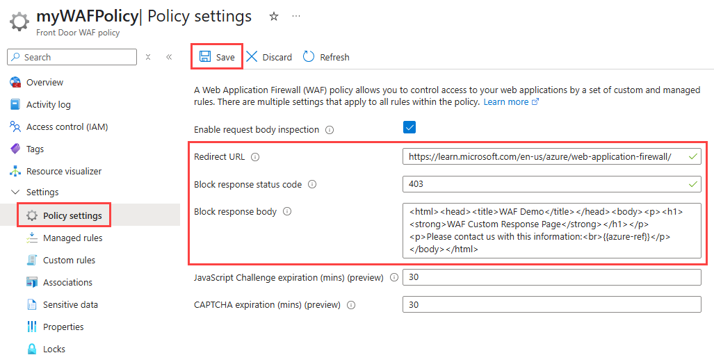This screenshot has width=714, height=362.
Task: Click the favorite star icon
Action: click(274, 16)
